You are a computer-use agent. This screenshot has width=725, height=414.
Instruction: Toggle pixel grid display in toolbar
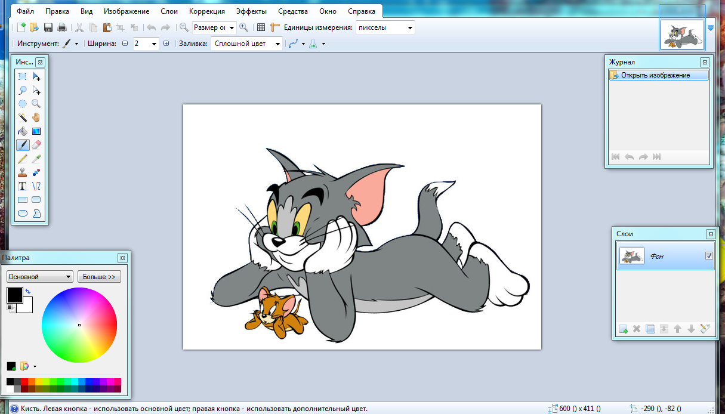(x=261, y=27)
